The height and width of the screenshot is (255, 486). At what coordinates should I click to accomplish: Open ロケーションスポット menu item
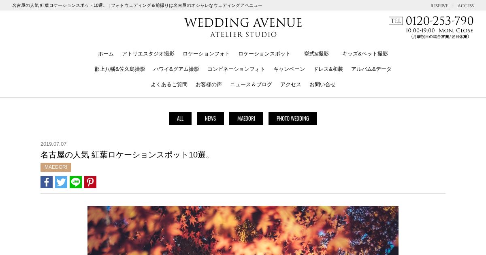point(264,54)
